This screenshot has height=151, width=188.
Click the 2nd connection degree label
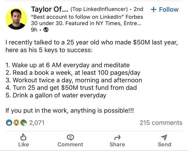click(138, 9)
